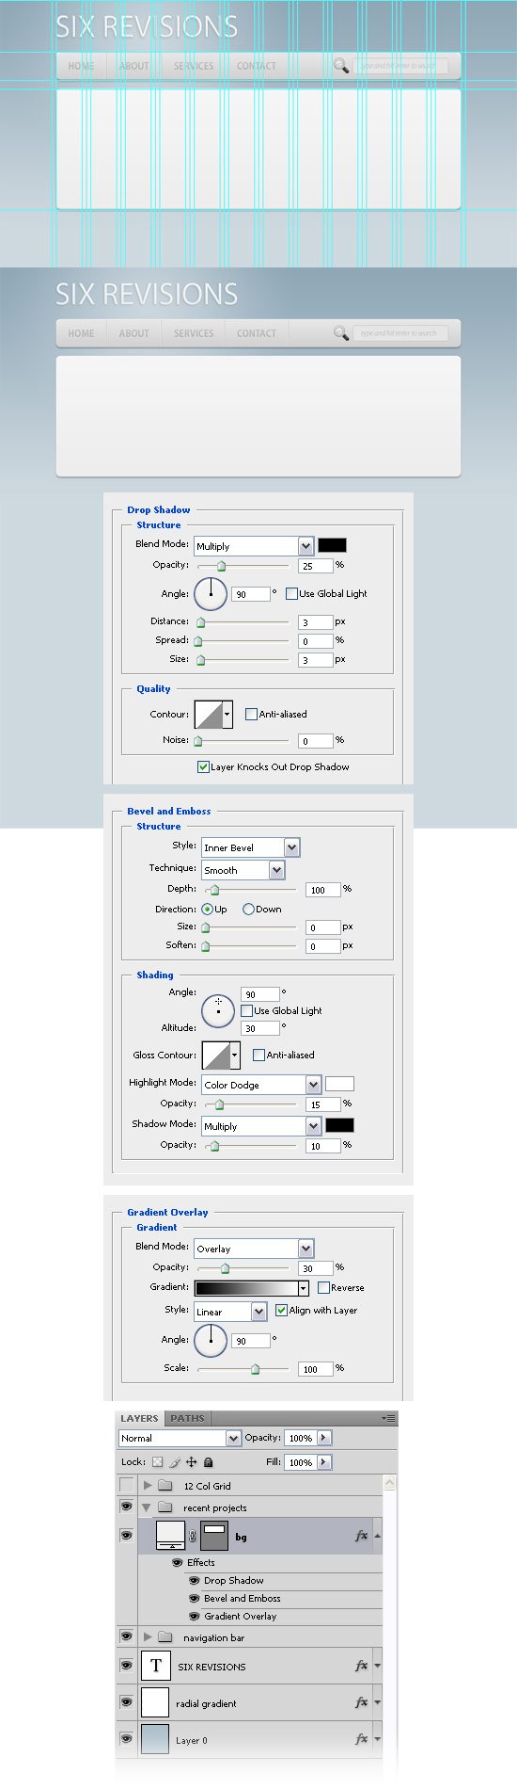Image resolution: width=517 pixels, height=1789 pixels.
Task: Hide the navigation bar group
Action: click(x=127, y=1637)
